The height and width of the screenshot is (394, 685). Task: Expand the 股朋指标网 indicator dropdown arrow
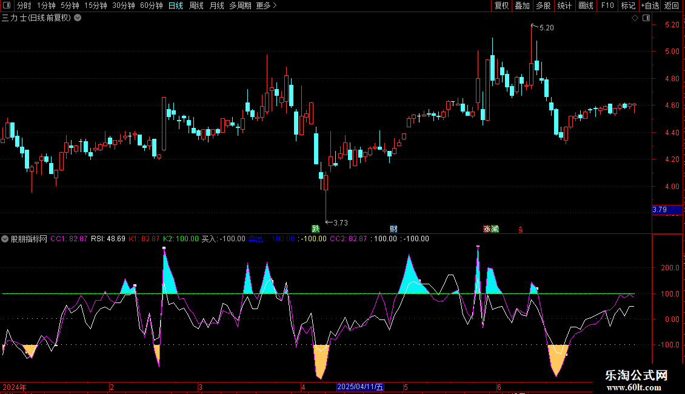click(5, 239)
